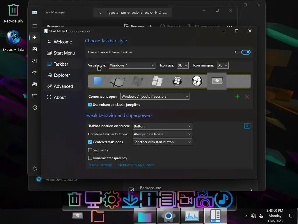Select the white-ringed Windows orb start button
298x224 pixels.
[x=197, y=81]
